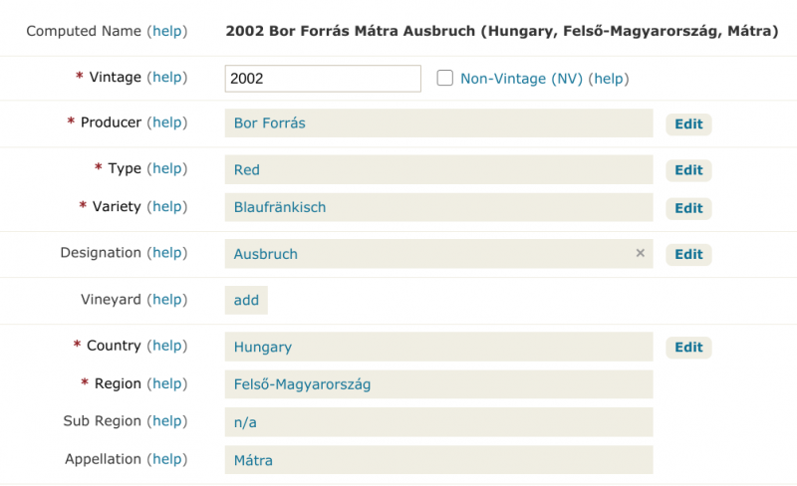Select the n/a sub region value
The image size is (797, 486).
coord(438,422)
